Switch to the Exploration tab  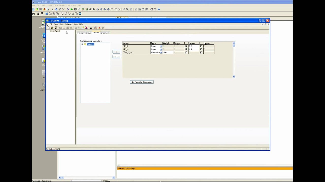105,33
